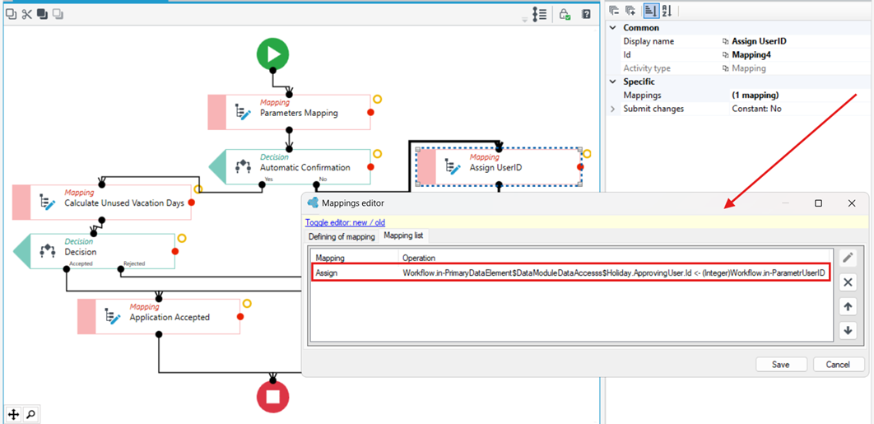Select the Assign mapping row in the list
The image size is (874, 424).
click(571, 273)
